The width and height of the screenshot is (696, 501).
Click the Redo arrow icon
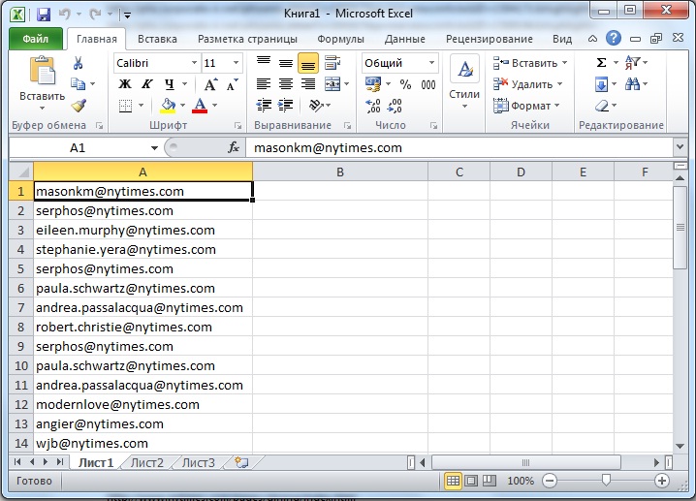[95, 15]
